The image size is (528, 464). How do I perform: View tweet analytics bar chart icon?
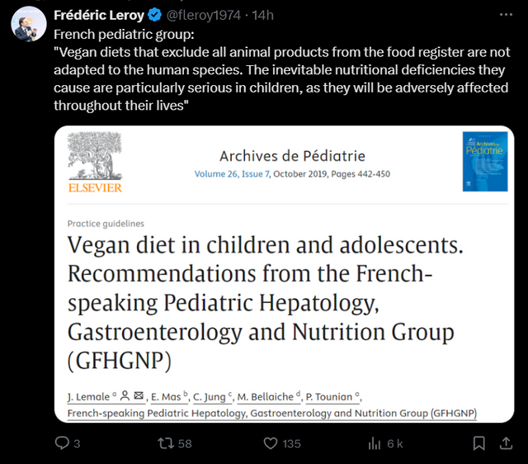click(x=374, y=443)
